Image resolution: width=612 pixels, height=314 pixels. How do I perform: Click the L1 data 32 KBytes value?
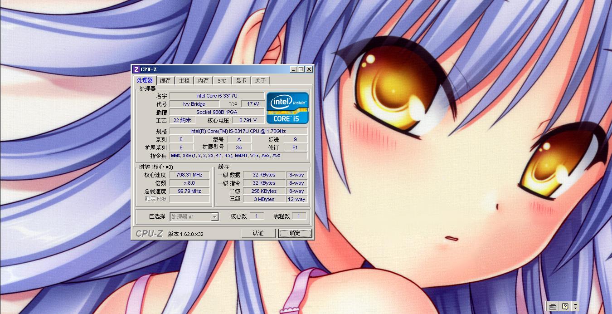[264, 175]
